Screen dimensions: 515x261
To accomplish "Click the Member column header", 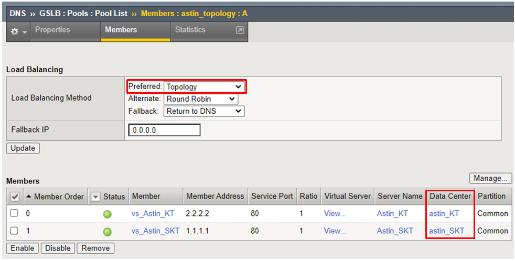I will coord(156,197).
